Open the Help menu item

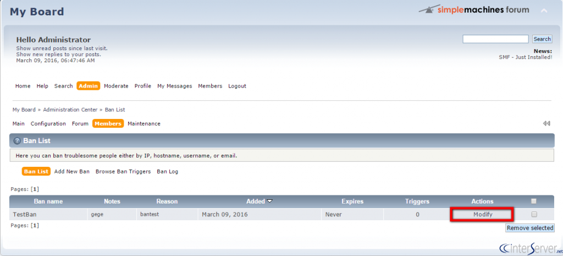pos(42,86)
